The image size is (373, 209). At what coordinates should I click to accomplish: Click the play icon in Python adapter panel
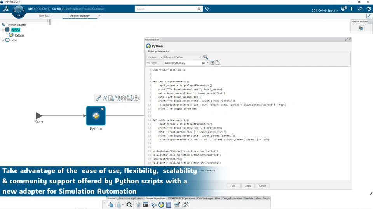pos(361,28)
